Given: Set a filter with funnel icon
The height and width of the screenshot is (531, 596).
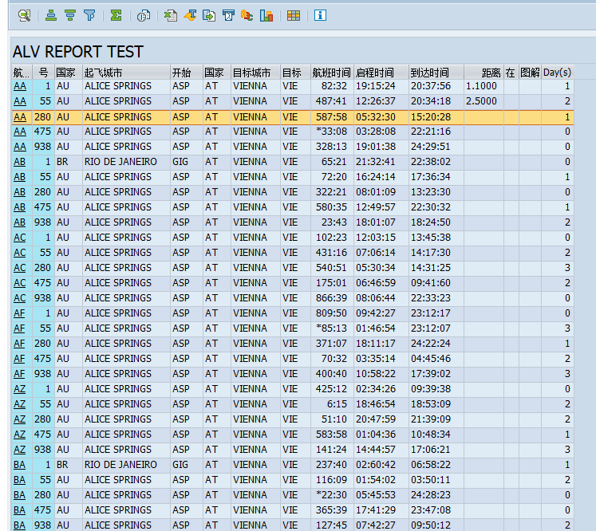Looking at the screenshot, I should [x=89, y=16].
